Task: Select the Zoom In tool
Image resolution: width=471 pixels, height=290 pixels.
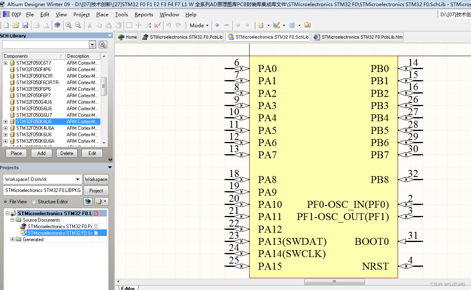Action: 68,25
